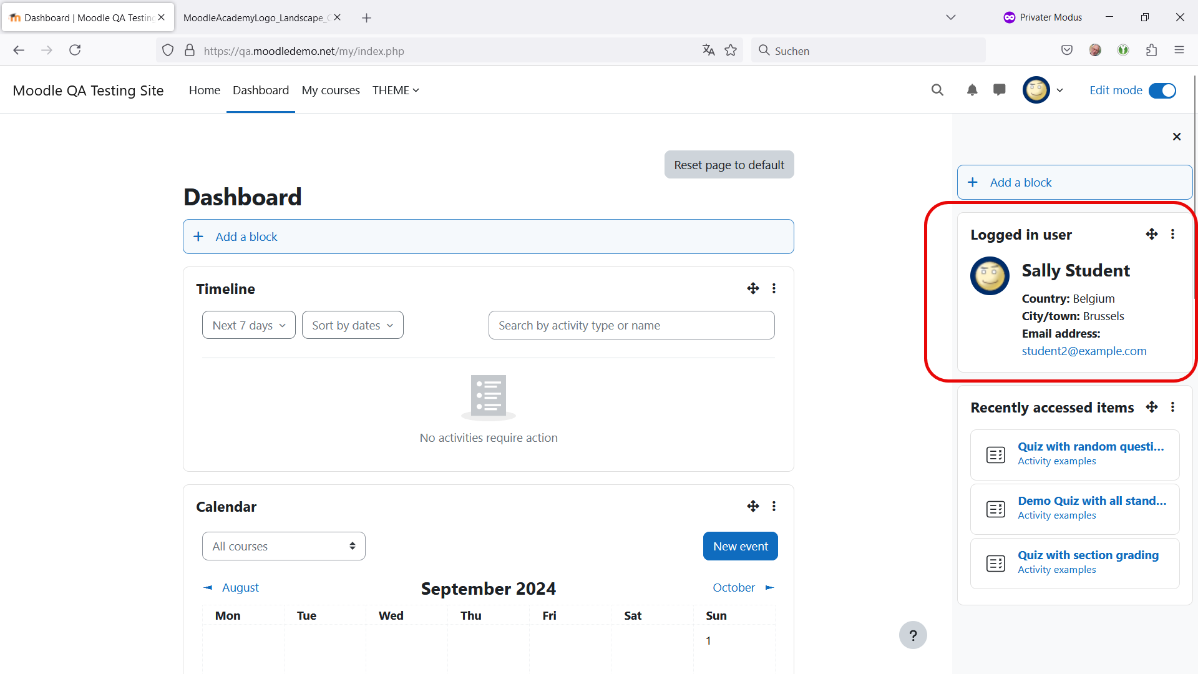Open the Next 7 days filter dropdown

point(249,325)
